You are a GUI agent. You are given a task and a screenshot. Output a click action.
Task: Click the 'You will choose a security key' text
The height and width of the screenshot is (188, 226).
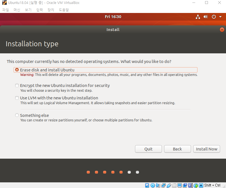56,90
